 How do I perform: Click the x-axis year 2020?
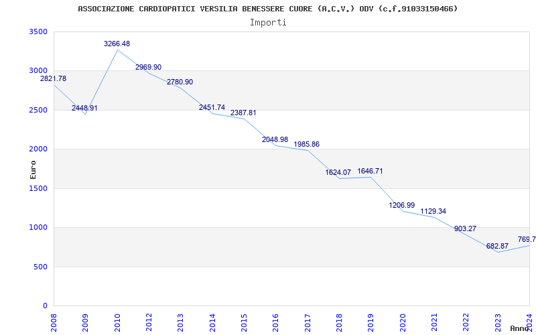[x=403, y=322]
